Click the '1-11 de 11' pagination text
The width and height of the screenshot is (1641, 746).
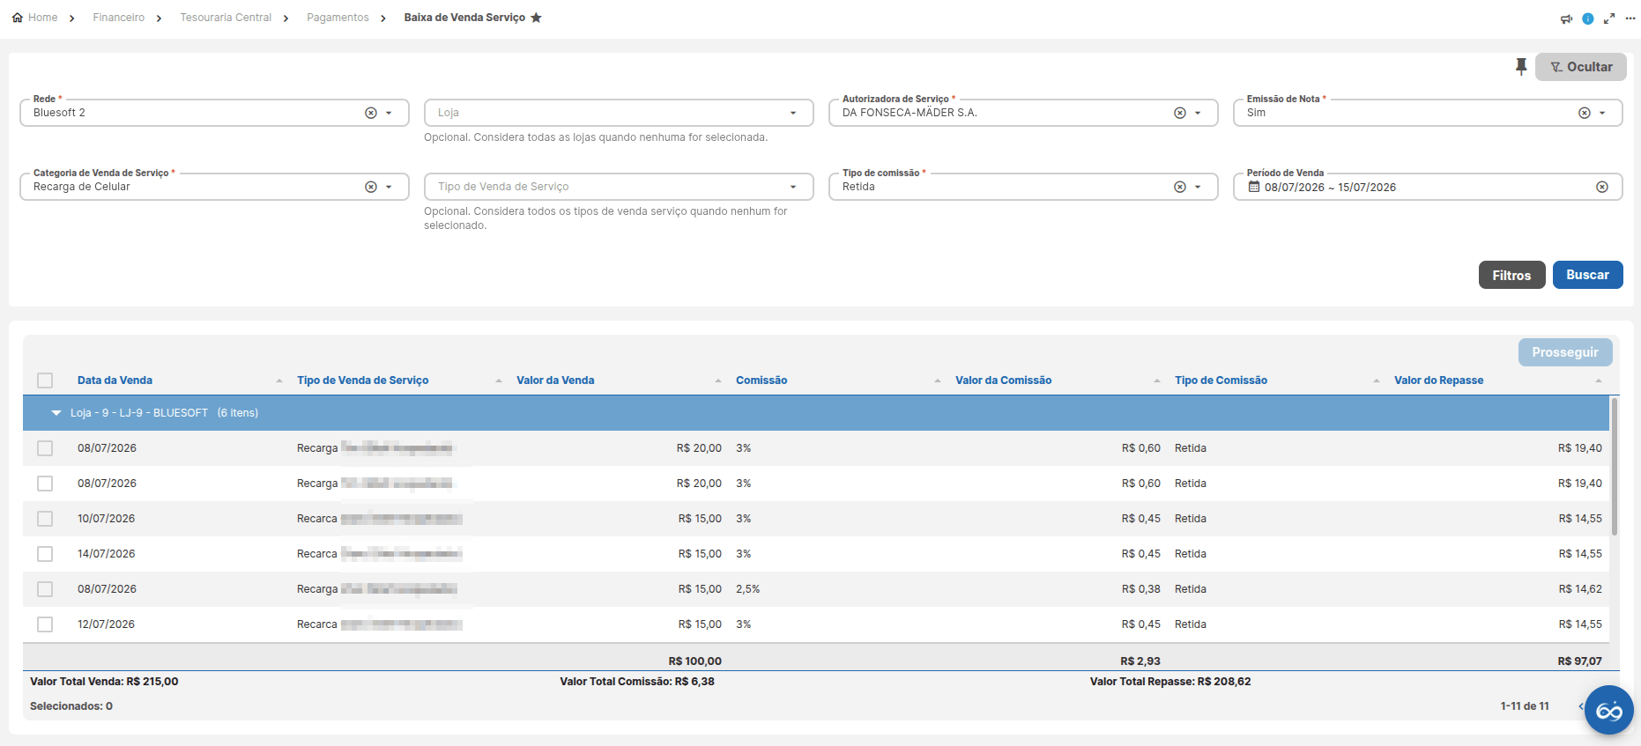click(1525, 706)
